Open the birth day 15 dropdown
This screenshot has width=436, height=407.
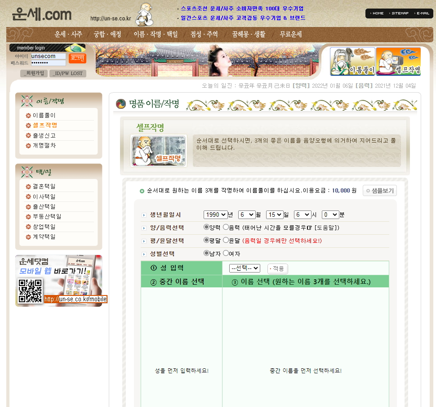click(x=274, y=215)
